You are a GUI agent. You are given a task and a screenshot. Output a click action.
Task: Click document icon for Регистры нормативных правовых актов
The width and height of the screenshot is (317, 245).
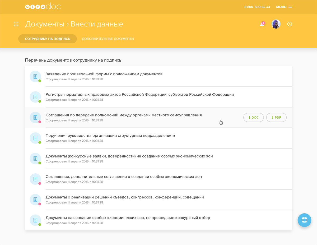[35, 97]
